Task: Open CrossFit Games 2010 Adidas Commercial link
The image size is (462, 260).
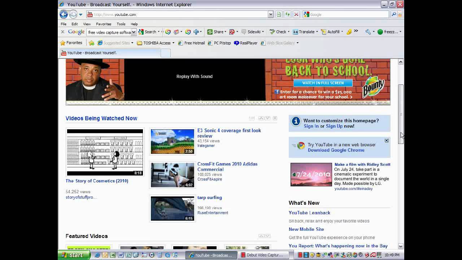Action: pos(227,166)
